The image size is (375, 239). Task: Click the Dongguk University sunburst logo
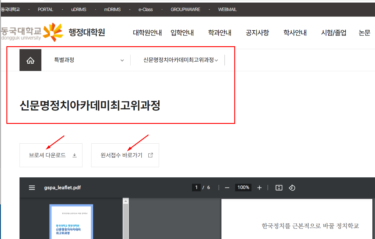[53, 32]
